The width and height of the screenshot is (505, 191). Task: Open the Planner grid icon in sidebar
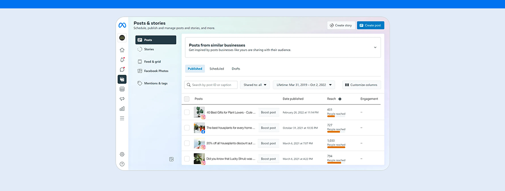click(x=122, y=89)
